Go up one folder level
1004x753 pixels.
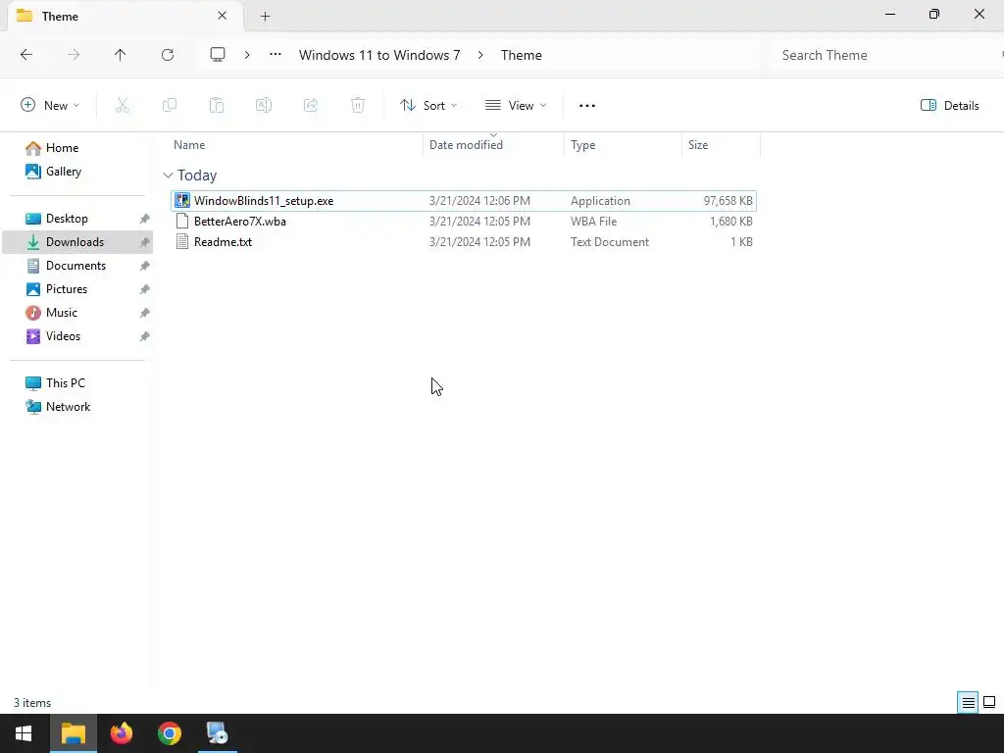coord(121,55)
